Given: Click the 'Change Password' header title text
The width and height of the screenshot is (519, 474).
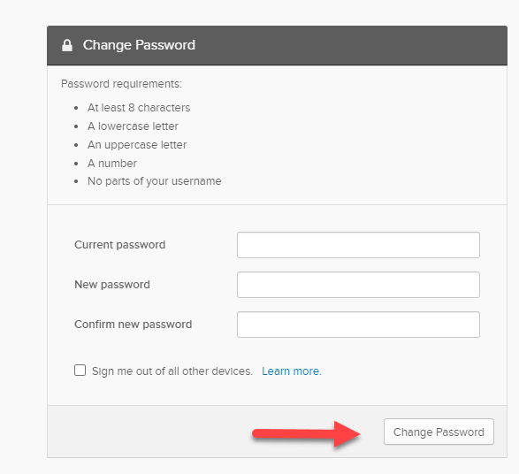Looking at the screenshot, I should 139,45.
